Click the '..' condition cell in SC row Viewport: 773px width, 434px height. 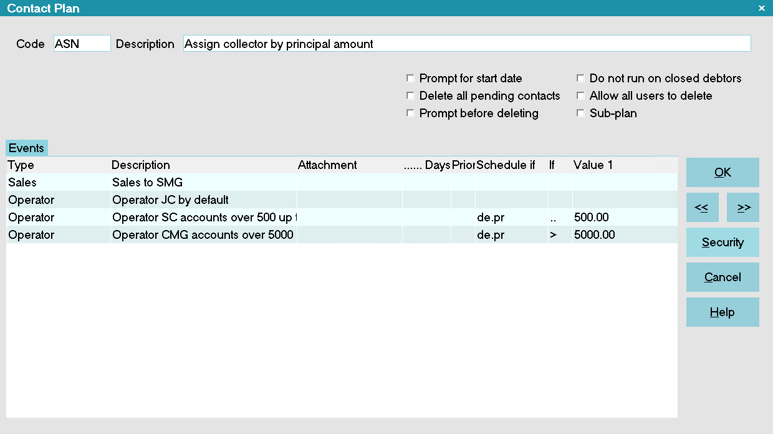[560, 218]
